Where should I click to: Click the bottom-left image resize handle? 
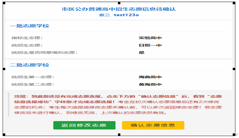4,135
